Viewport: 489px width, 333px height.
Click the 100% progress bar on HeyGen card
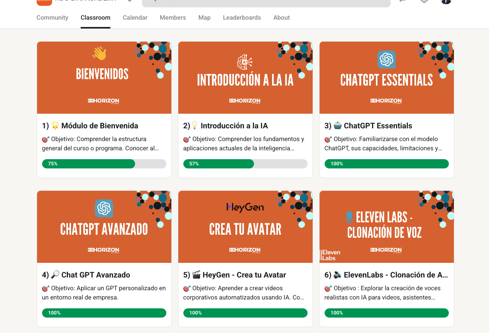coord(245,313)
